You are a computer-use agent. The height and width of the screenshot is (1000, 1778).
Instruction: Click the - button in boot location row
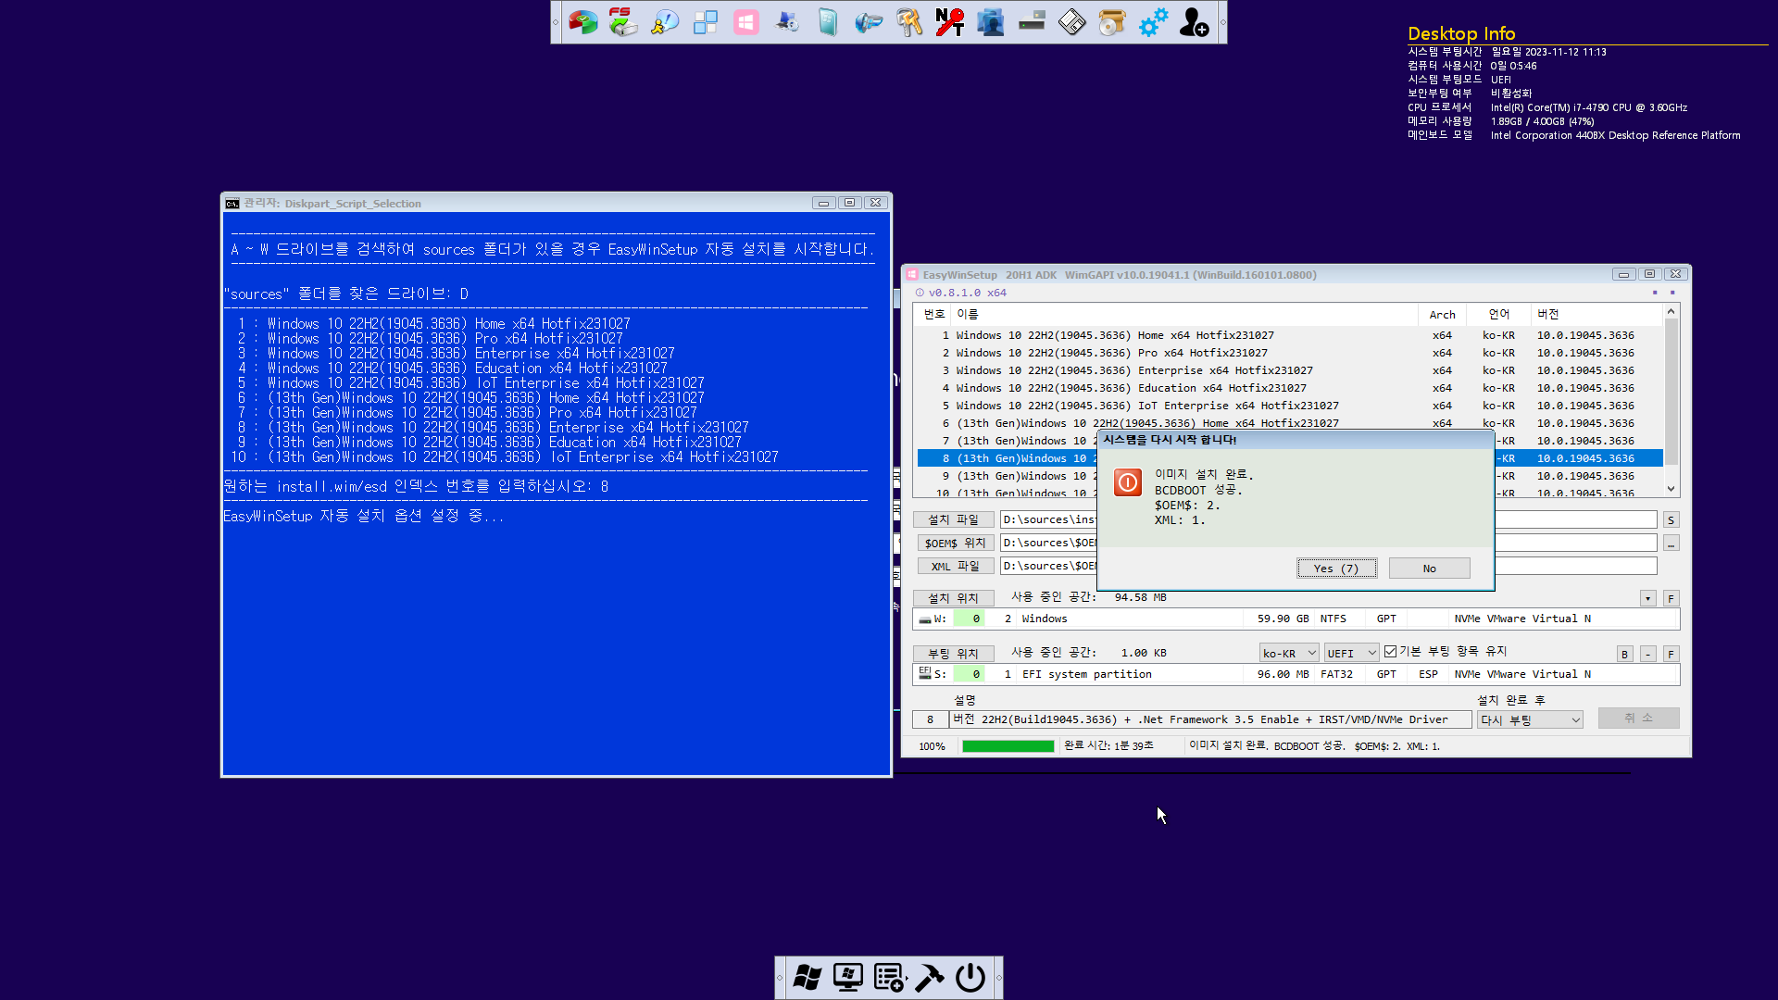[1648, 655]
